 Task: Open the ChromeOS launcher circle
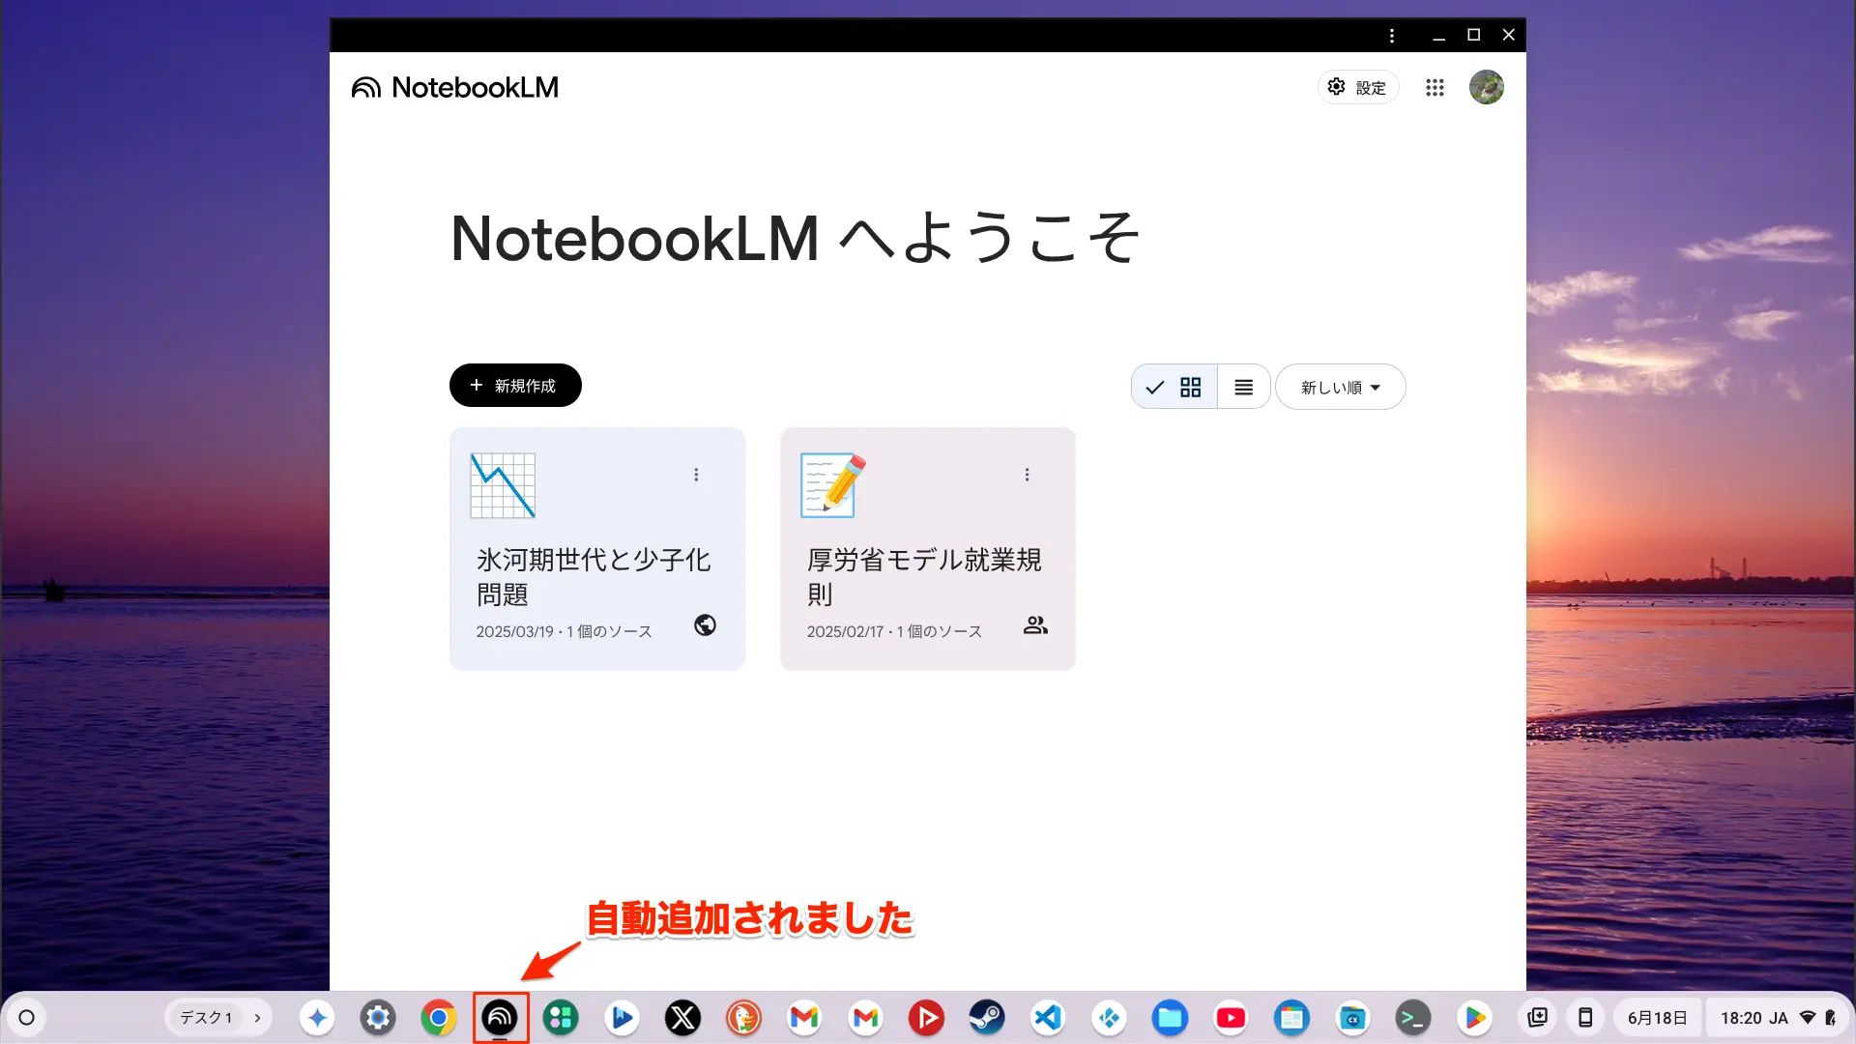click(27, 1017)
